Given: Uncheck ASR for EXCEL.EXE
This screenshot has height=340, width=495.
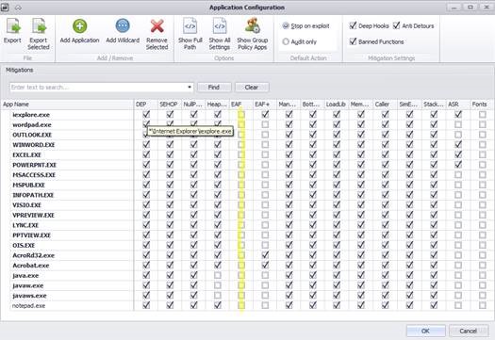Looking at the screenshot, I should click(x=458, y=154).
